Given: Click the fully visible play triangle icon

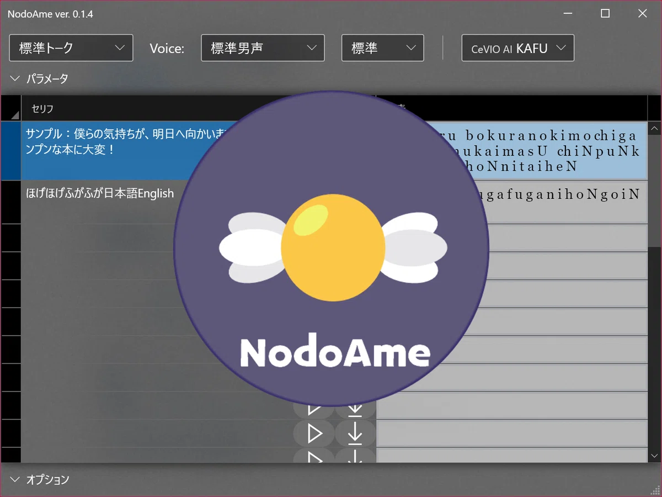Looking at the screenshot, I should coord(314,434).
